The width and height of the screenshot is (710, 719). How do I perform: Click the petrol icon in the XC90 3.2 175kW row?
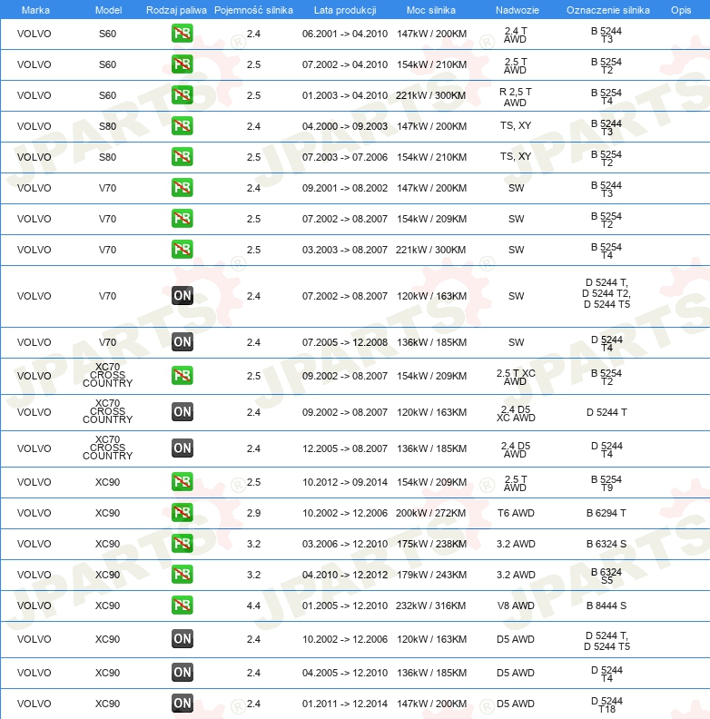tap(182, 544)
